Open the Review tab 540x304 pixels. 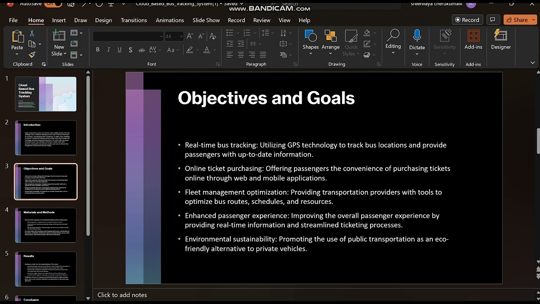tap(262, 20)
